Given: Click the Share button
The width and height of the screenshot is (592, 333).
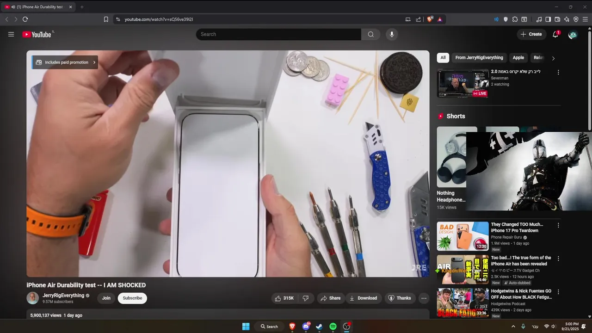Looking at the screenshot, I should pos(330,298).
